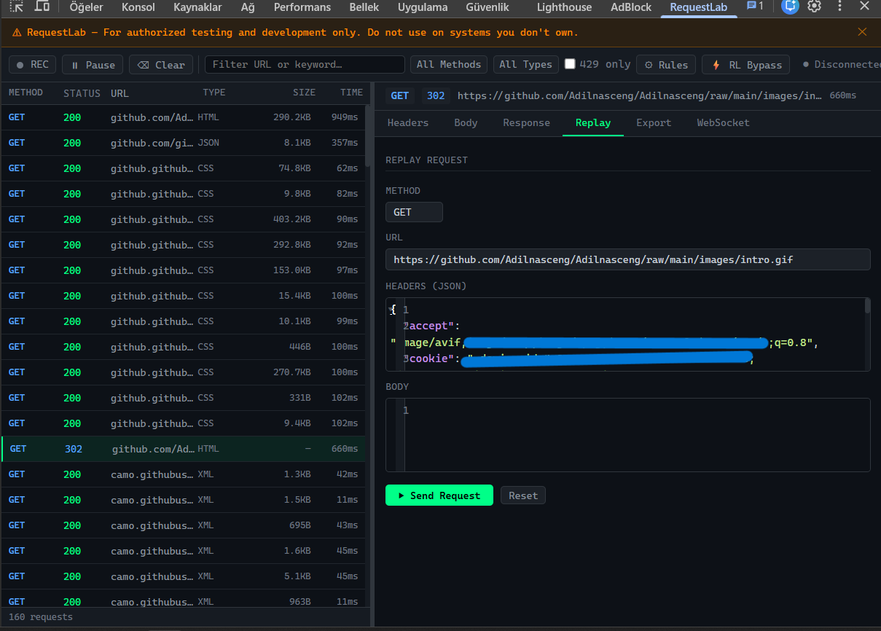
Task: Activate RL Bypass
Action: point(745,64)
